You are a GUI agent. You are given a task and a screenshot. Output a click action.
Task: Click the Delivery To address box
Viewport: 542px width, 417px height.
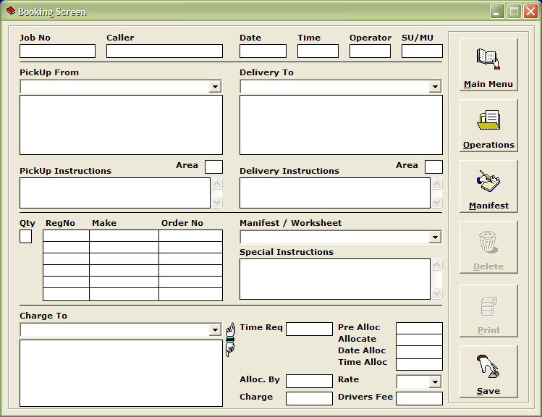click(341, 125)
